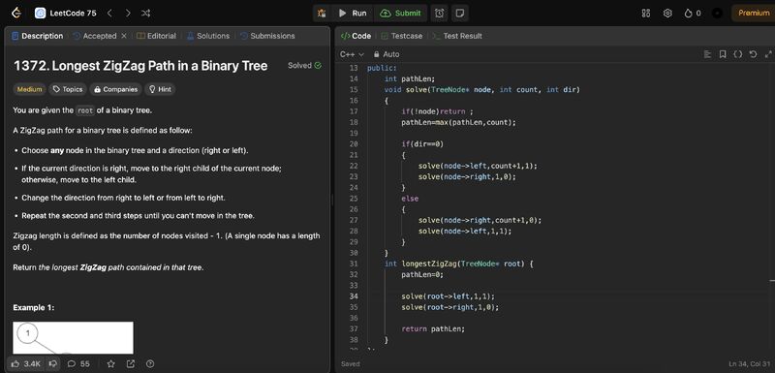Run the code
The height and width of the screenshot is (373, 775).
[353, 14]
